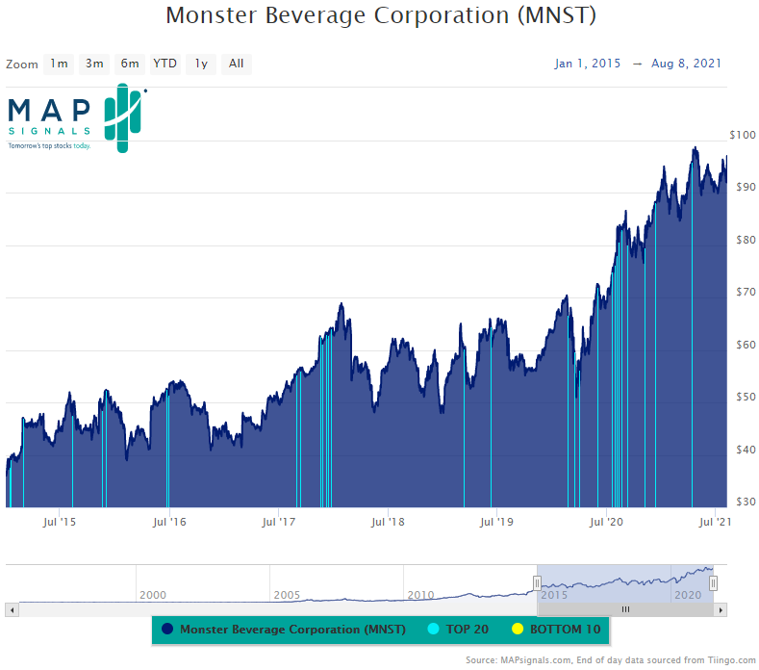Click the 2015 navigator year label

(554, 595)
